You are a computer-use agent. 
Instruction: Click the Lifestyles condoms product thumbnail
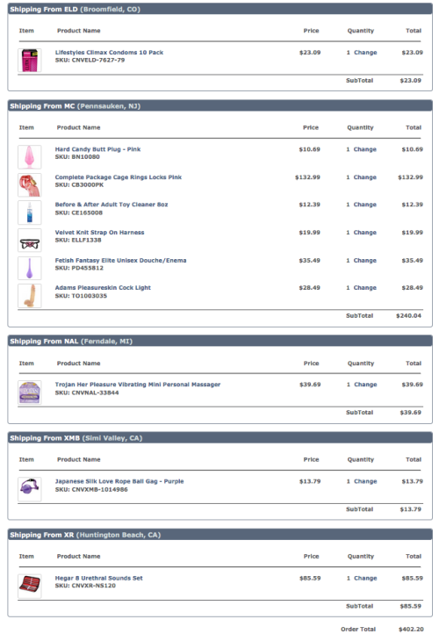(30, 61)
